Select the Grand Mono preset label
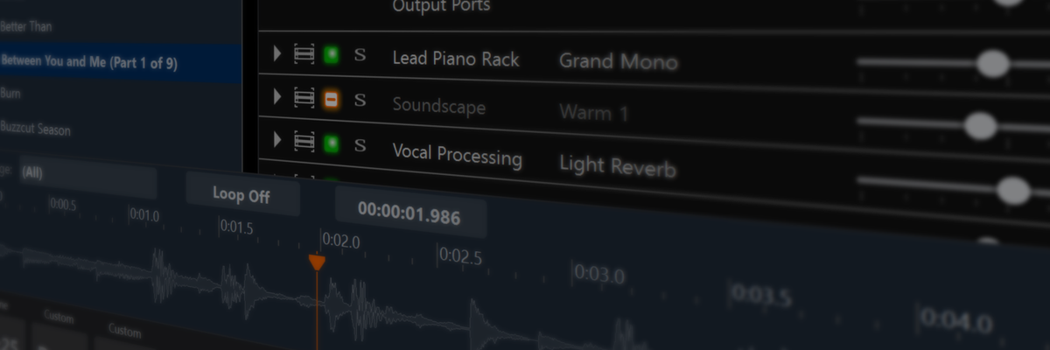 point(618,62)
